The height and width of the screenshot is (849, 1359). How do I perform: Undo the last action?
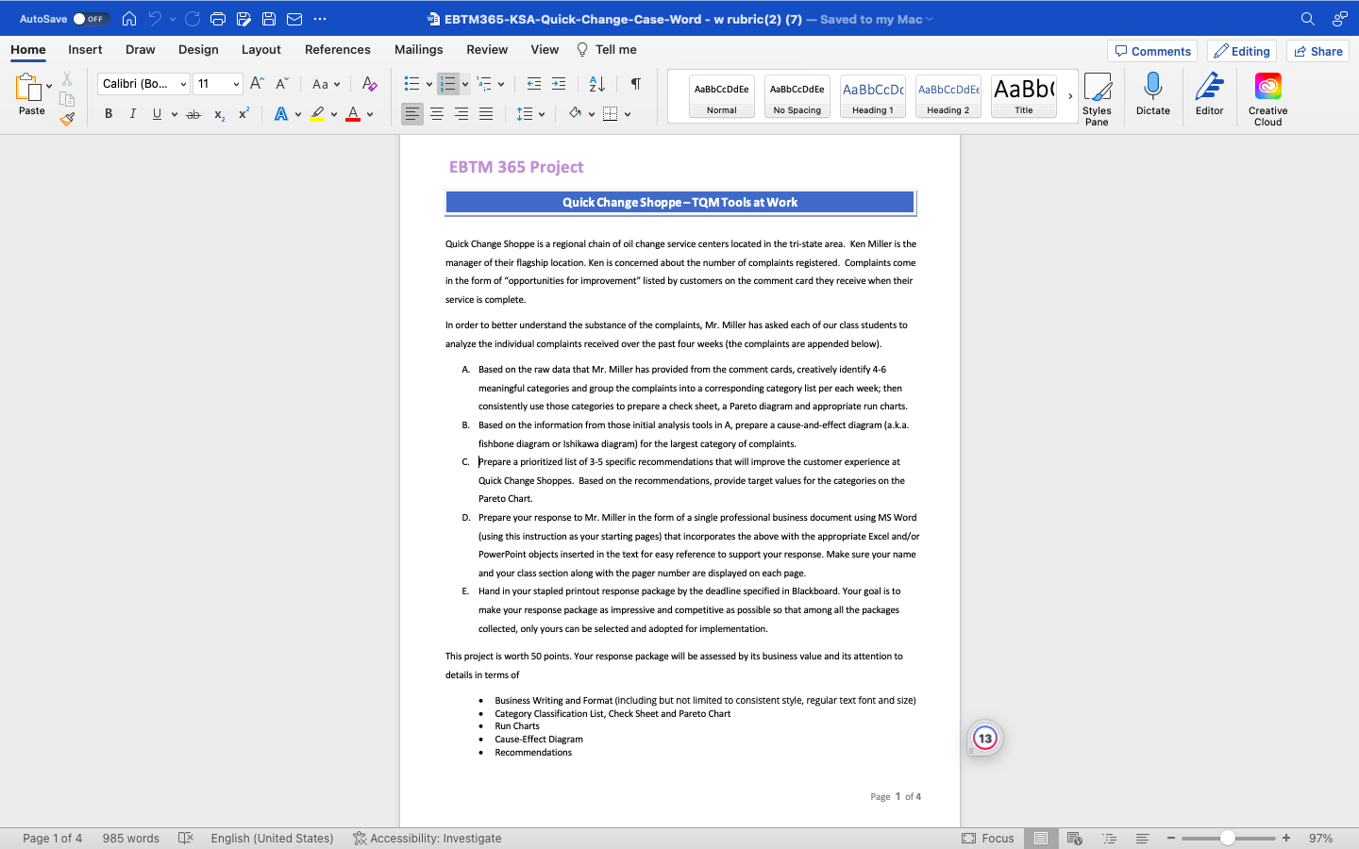[x=155, y=19]
